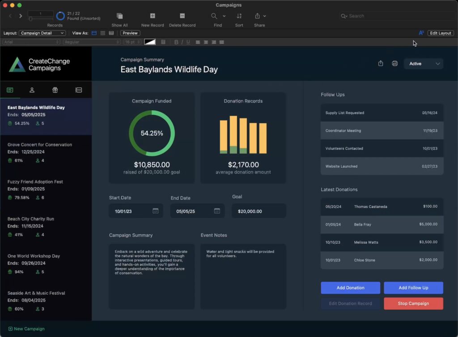Click the Add Donation button

tap(350, 288)
